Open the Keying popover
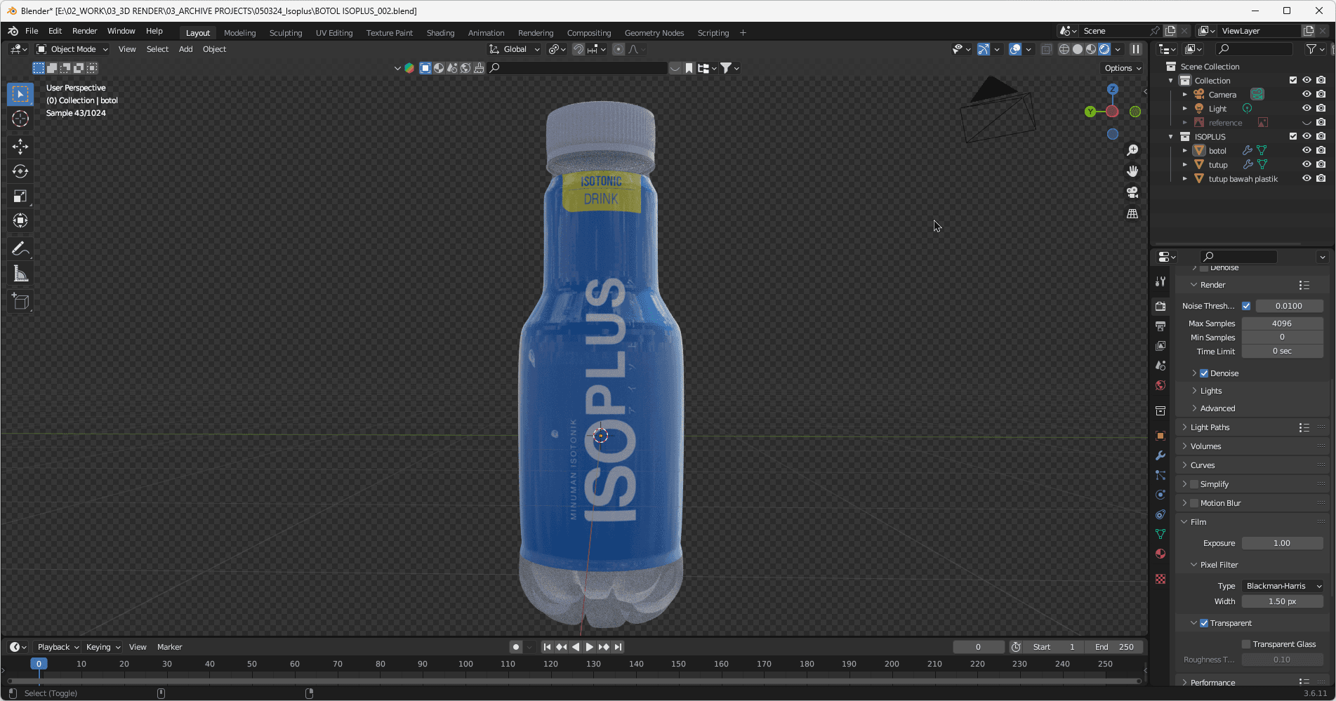The image size is (1336, 701). 102,647
